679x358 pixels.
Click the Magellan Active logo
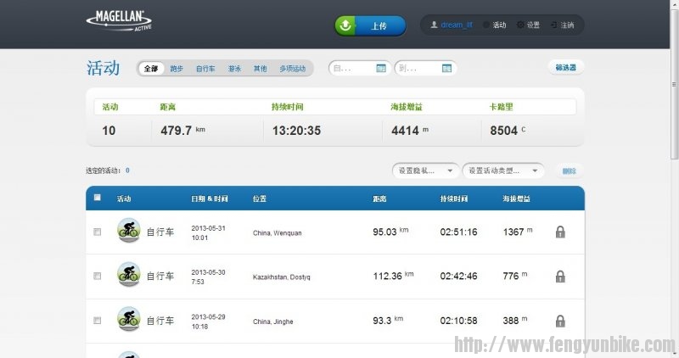point(119,19)
